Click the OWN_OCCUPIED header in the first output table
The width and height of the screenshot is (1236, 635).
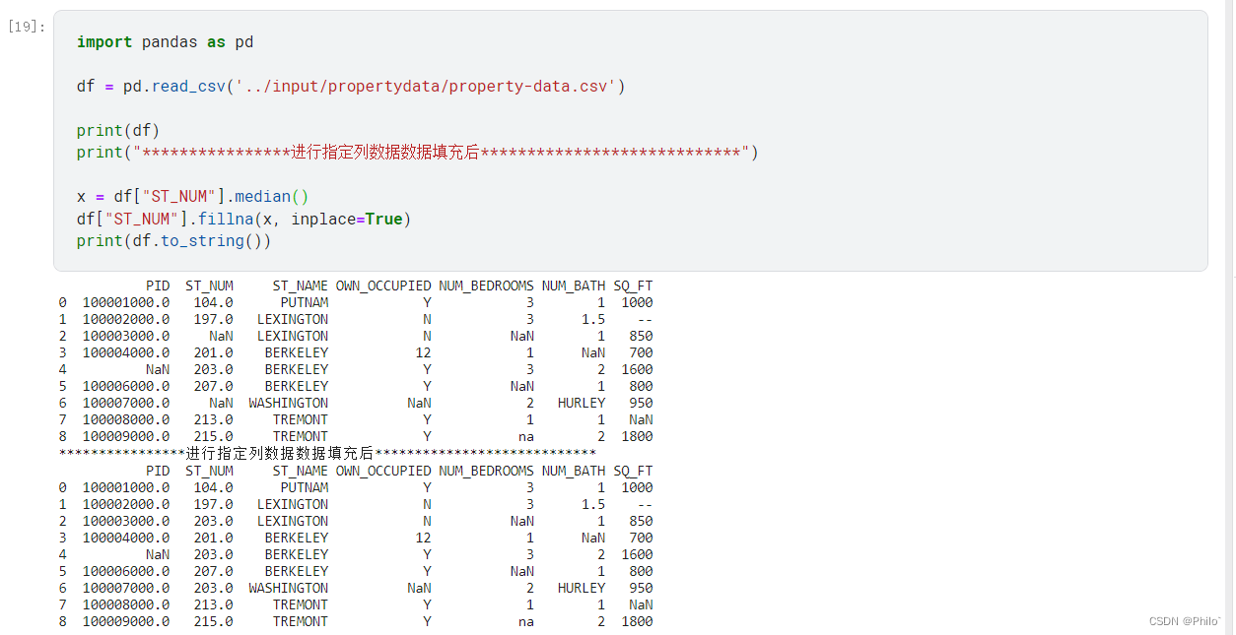click(x=383, y=286)
